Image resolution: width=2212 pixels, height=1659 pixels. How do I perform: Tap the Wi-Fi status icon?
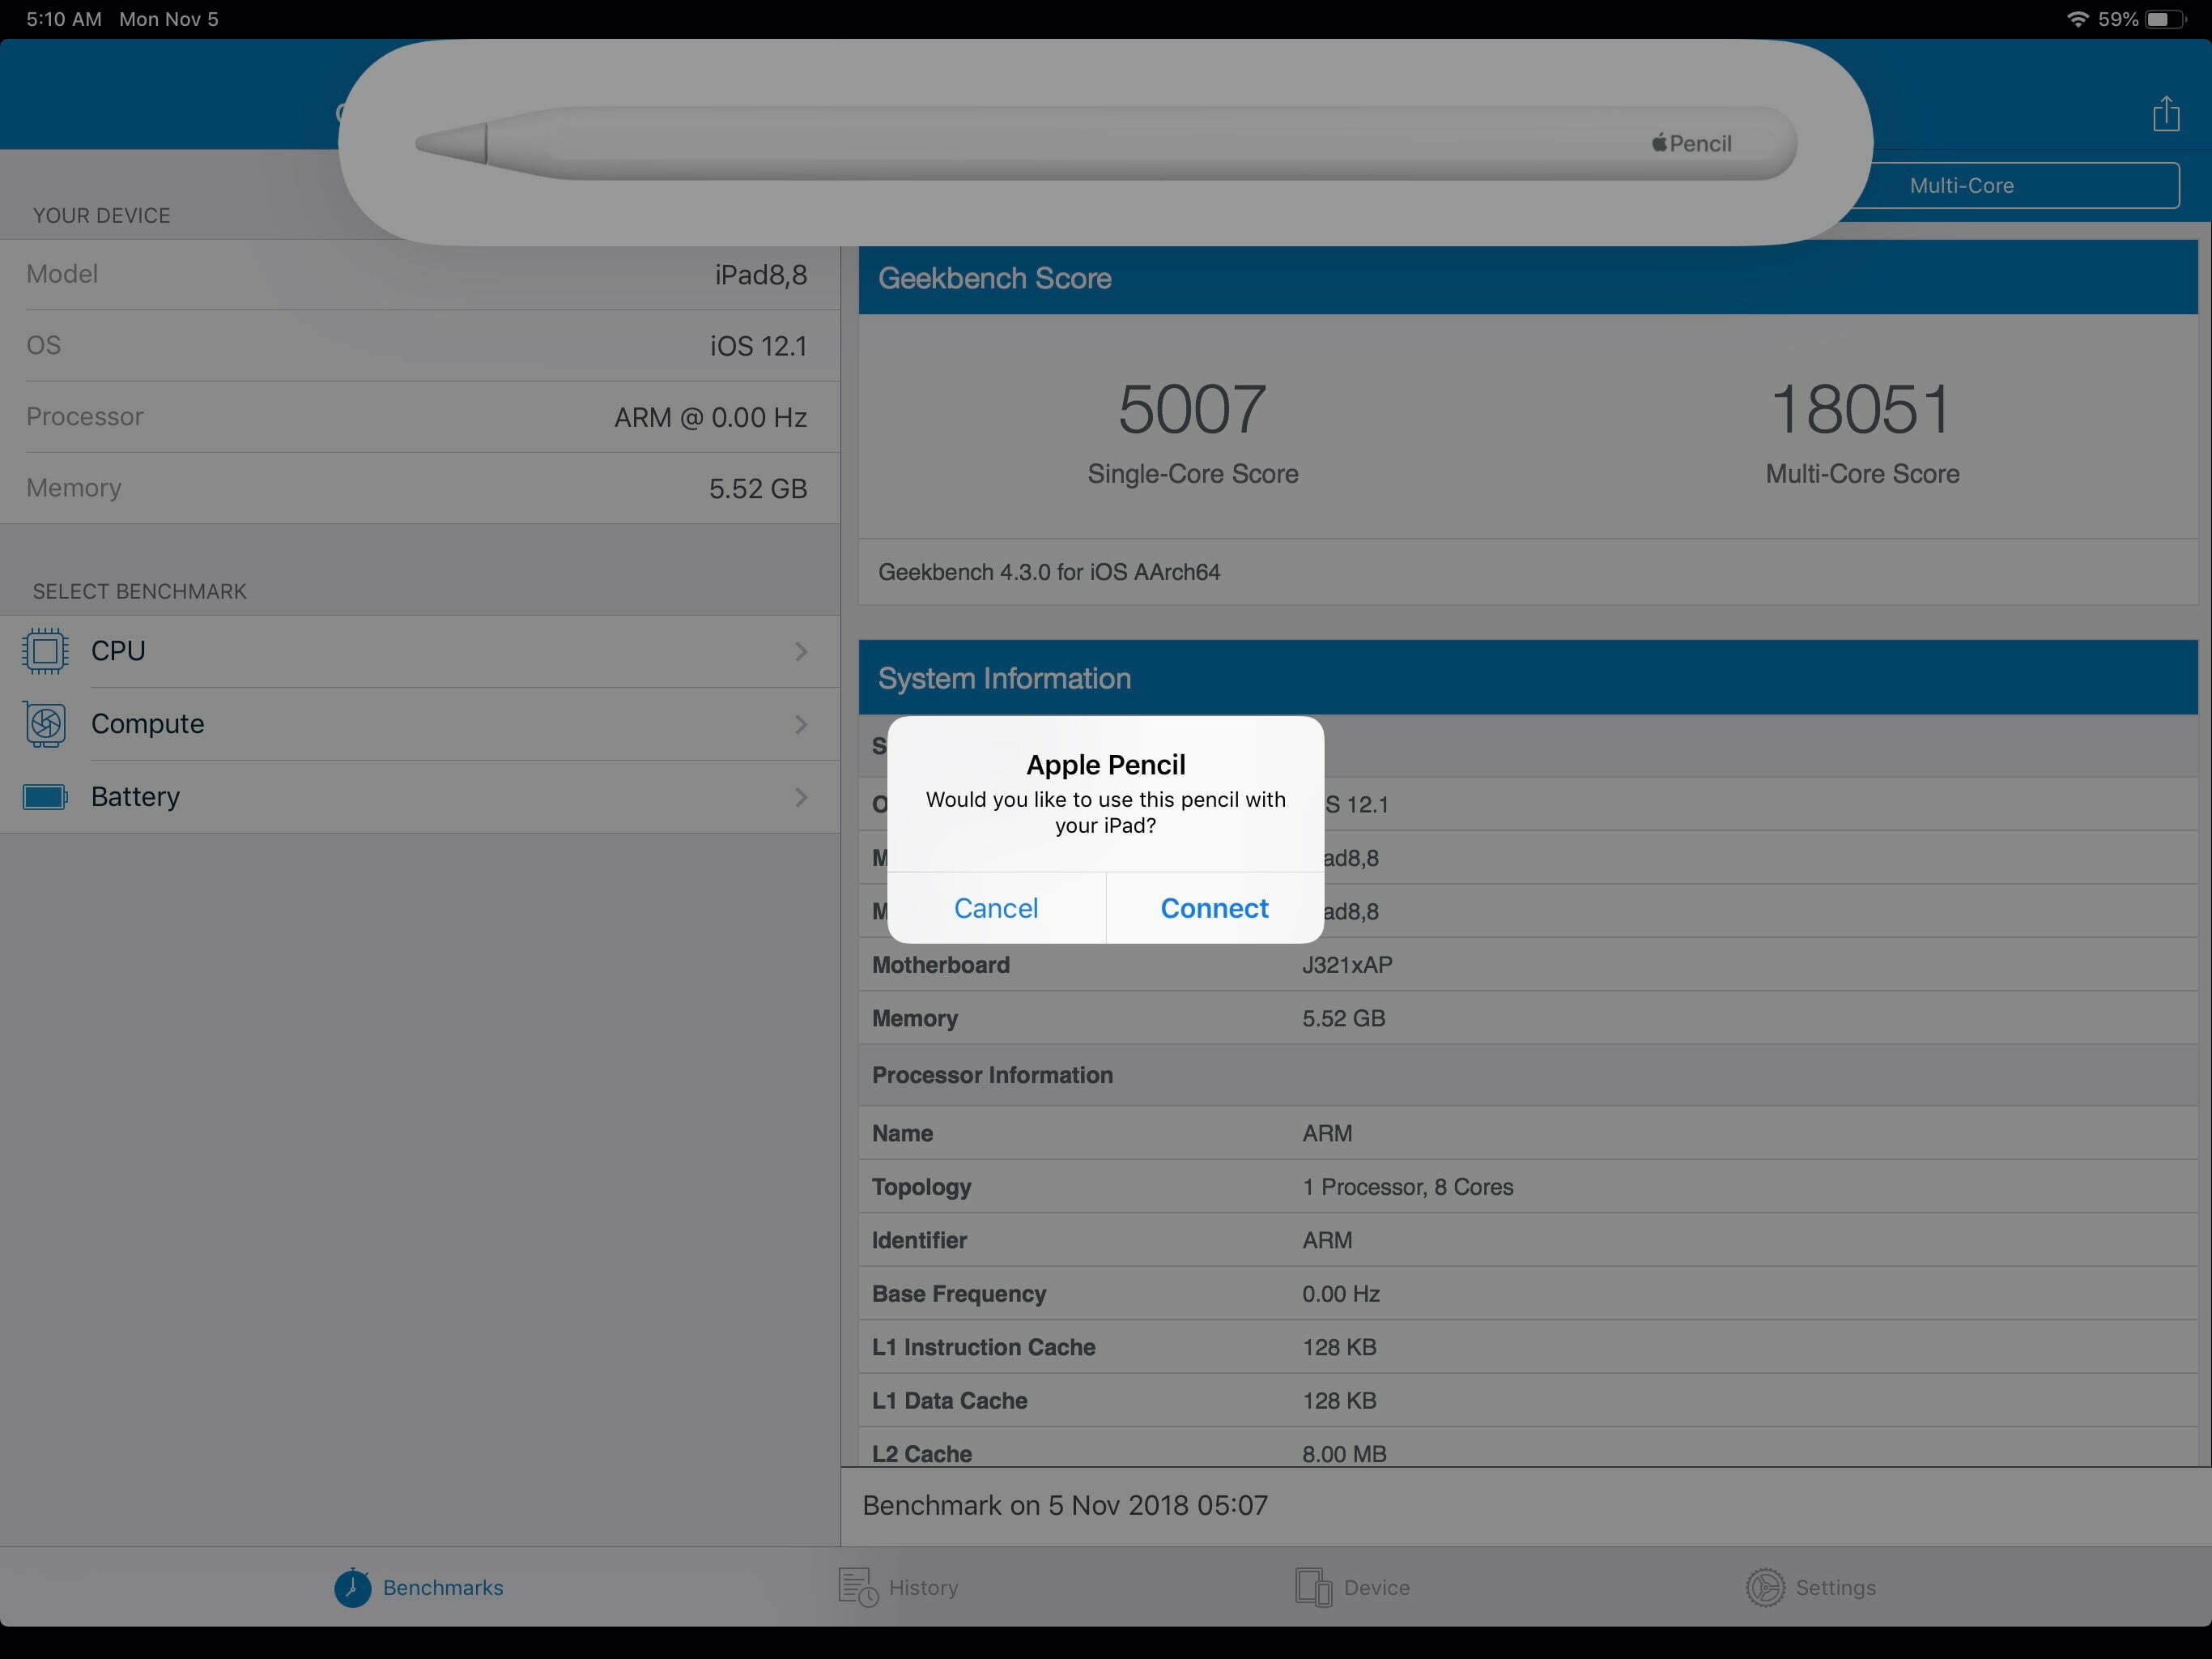2078,19
